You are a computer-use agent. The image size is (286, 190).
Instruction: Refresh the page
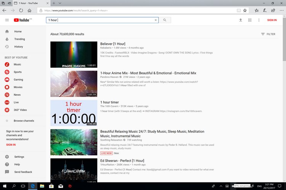pyautogui.click(x=21, y=10)
